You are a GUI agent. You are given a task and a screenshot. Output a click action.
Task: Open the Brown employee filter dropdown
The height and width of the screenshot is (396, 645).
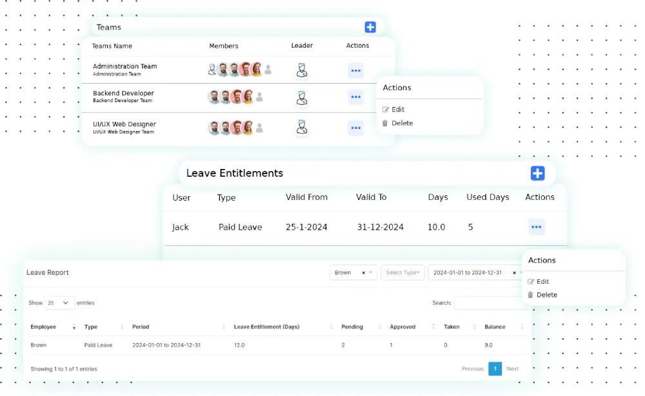click(371, 273)
